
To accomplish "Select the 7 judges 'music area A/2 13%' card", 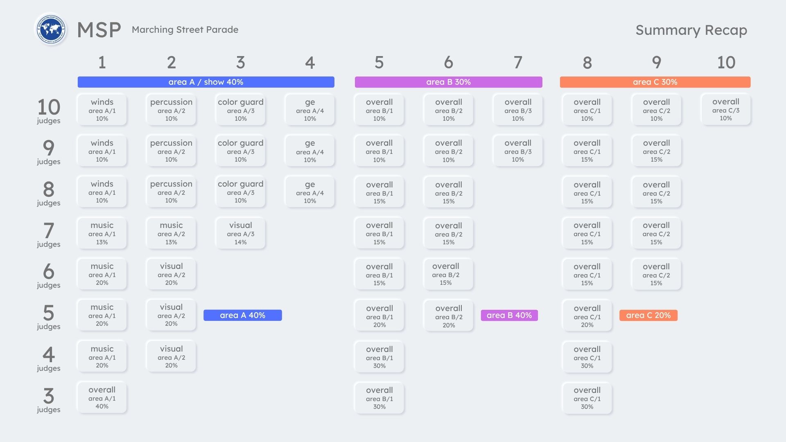I will coord(171,233).
